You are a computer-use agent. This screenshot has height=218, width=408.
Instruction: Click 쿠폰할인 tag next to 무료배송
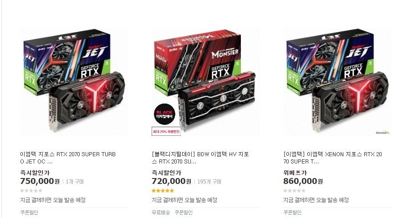pyautogui.click(x=184, y=213)
